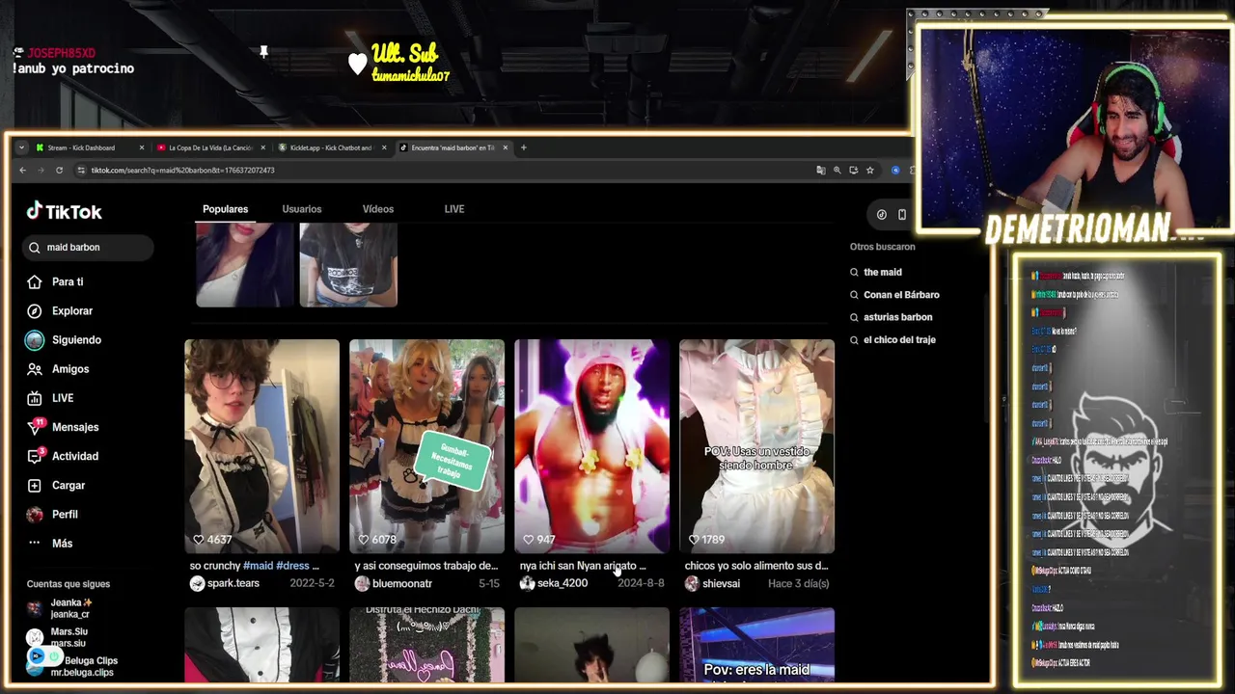The image size is (1235, 694).
Task: Click the translate page icon in address bar
Action: coord(821,170)
